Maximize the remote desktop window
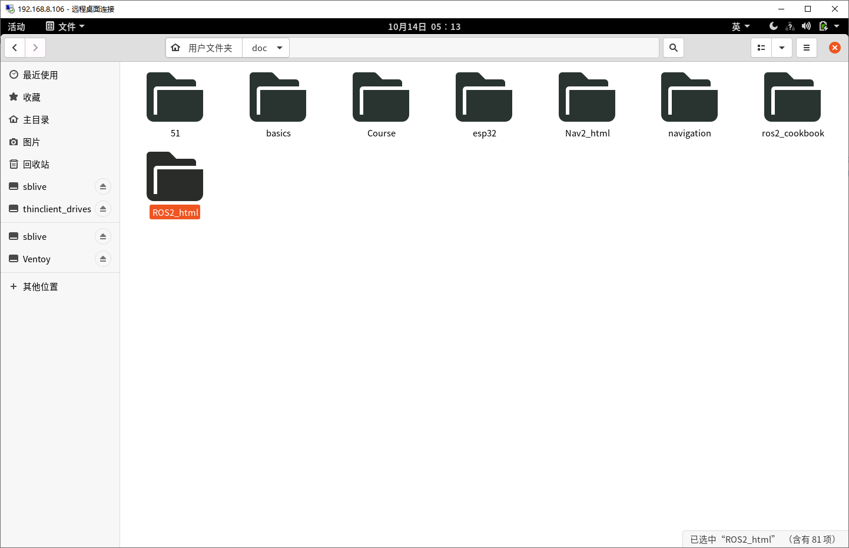 point(808,9)
